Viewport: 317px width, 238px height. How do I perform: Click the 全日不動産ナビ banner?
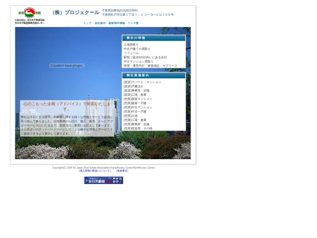tap(104, 180)
